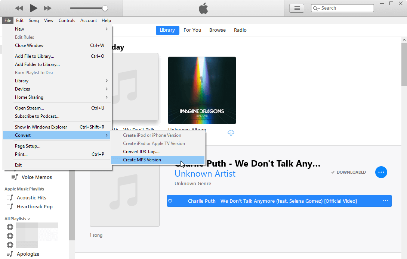The image size is (407, 259).
Task: Click the scroll up arrow of content pane
Action: 404,40
